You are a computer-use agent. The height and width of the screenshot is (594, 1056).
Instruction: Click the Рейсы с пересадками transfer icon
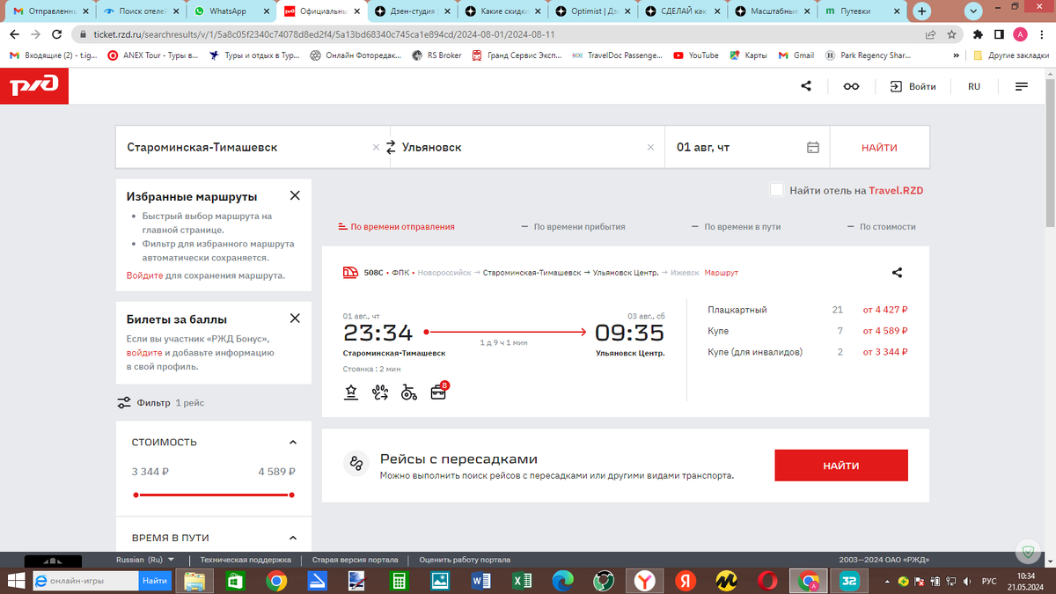(356, 464)
